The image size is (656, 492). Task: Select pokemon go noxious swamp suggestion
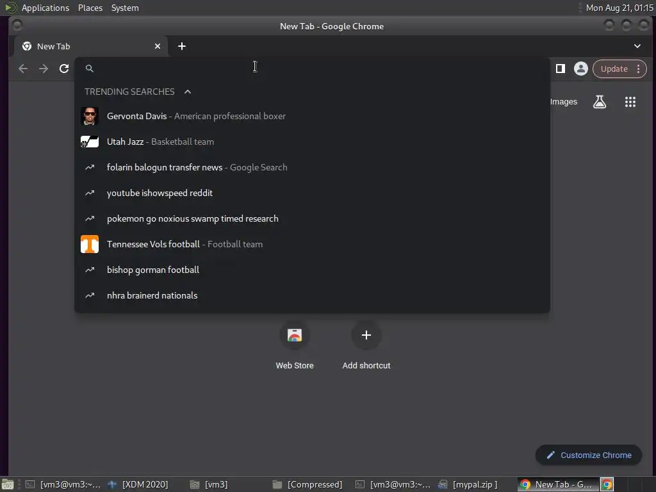(312, 218)
